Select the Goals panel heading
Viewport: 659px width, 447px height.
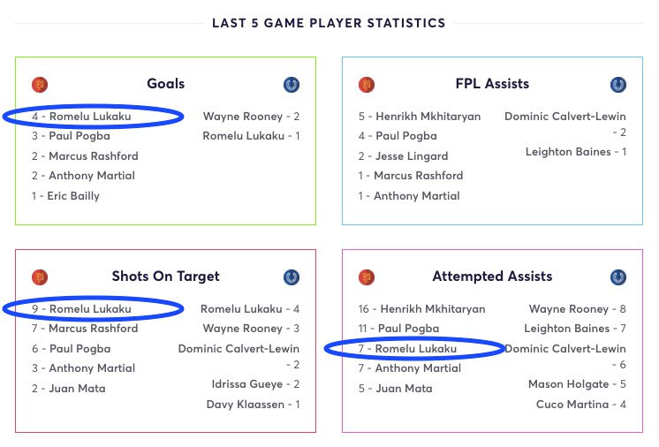coord(165,84)
